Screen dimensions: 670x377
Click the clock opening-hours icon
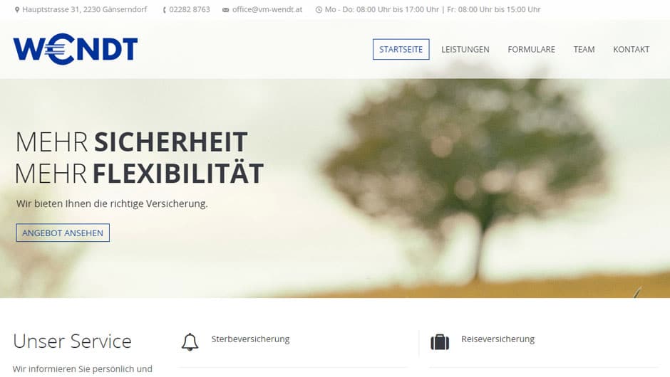(x=319, y=9)
